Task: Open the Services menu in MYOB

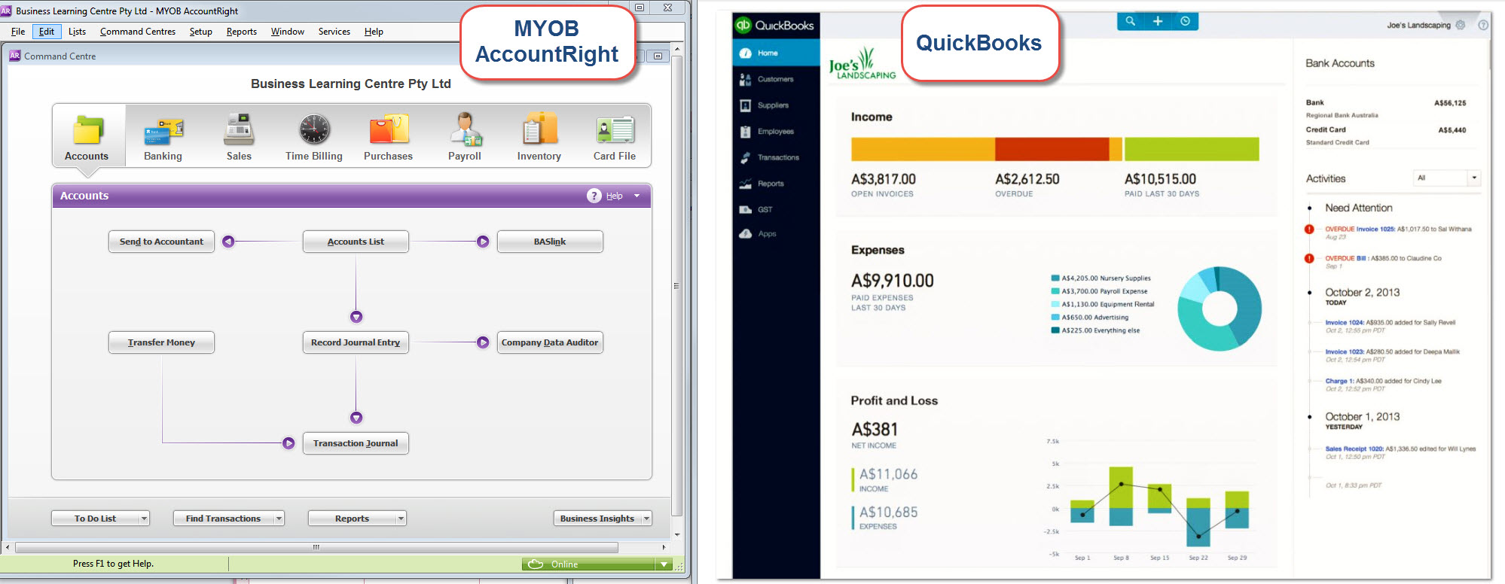Action: click(x=334, y=32)
